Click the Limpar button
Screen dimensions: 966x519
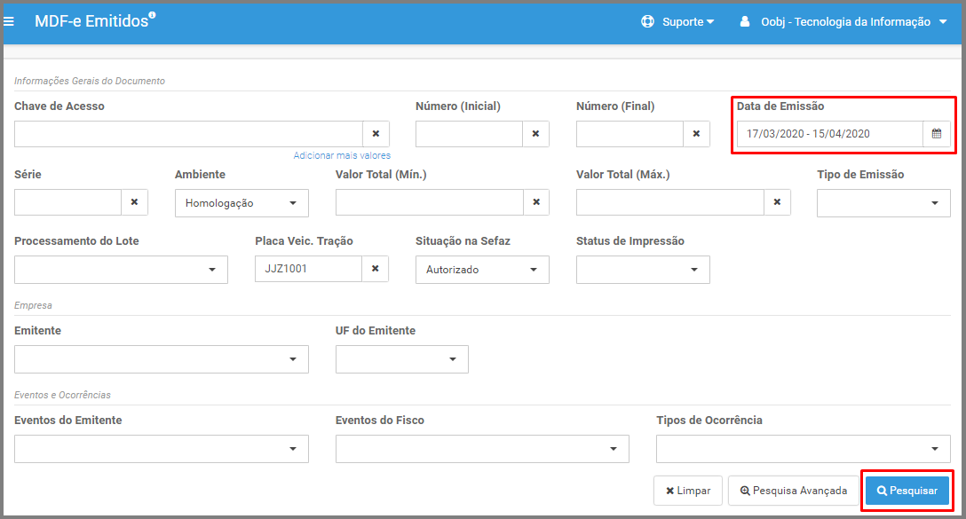(x=688, y=491)
